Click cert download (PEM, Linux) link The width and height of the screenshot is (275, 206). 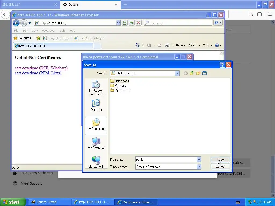click(38, 73)
